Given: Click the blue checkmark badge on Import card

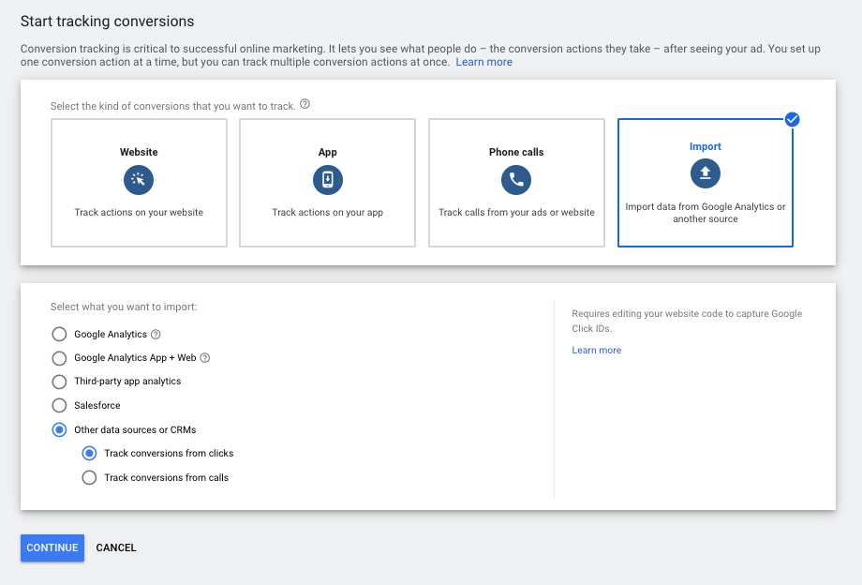Looking at the screenshot, I should (793, 119).
